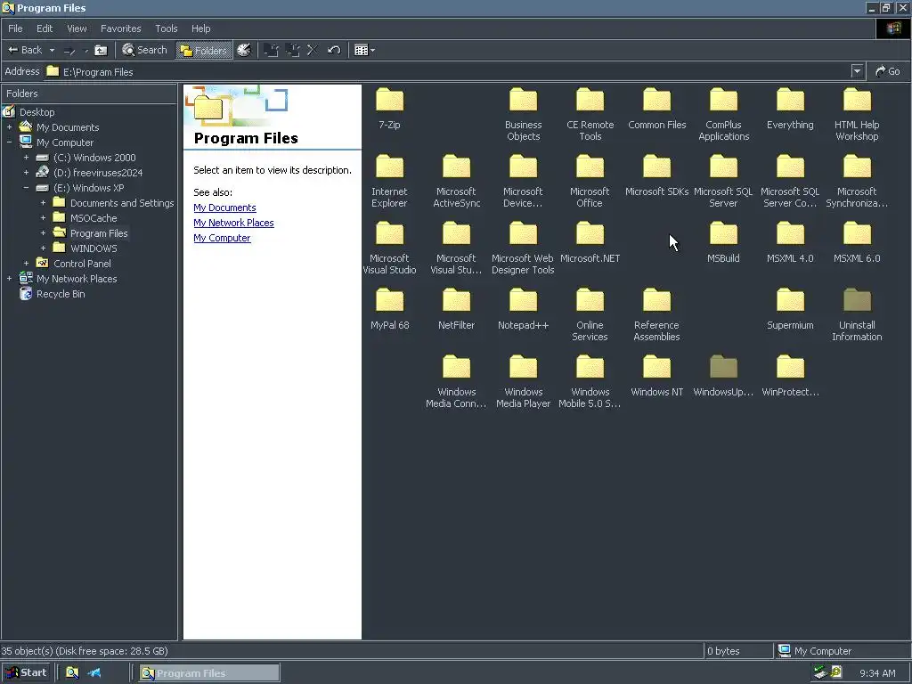Open the Start menu
This screenshot has width=912, height=684.
pyautogui.click(x=26, y=672)
